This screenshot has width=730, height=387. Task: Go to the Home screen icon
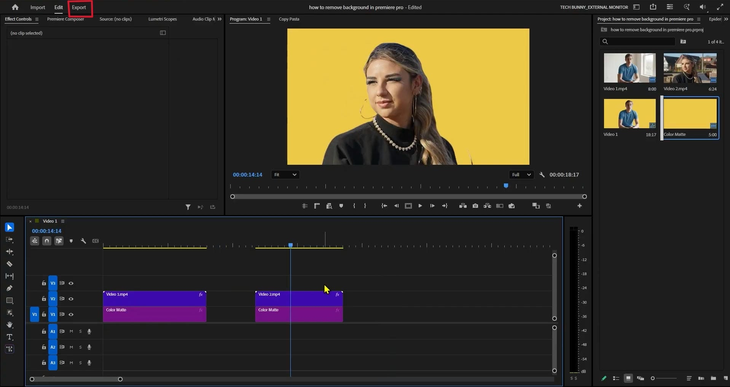(x=15, y=7)
